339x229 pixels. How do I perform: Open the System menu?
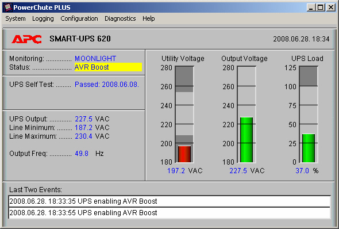16,18
